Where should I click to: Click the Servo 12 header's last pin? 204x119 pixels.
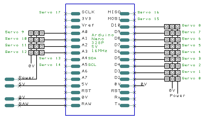tap(42, 53)
